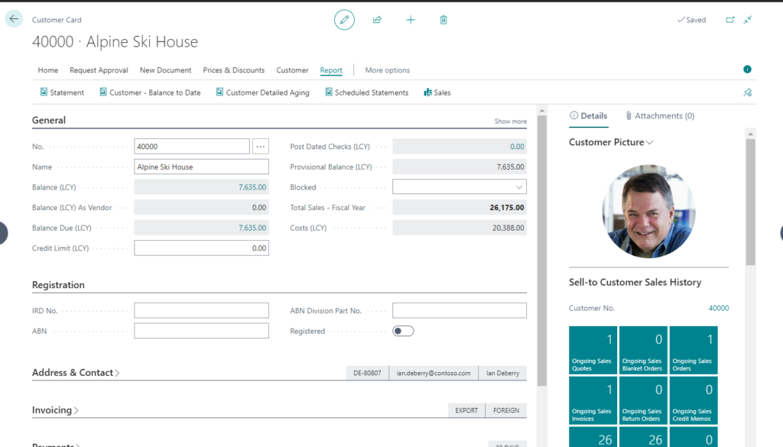Viewport: 783px width, 447px height.
Task: Open the New Document menu
Action: click(165, 70)
